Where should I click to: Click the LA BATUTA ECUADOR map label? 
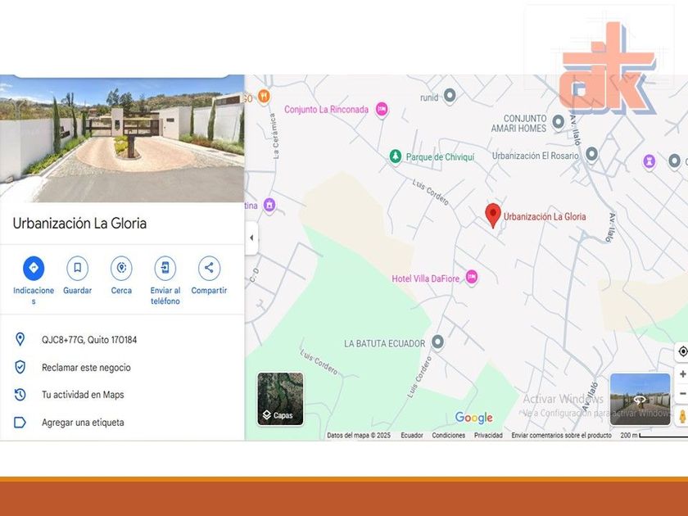[384, 343]
